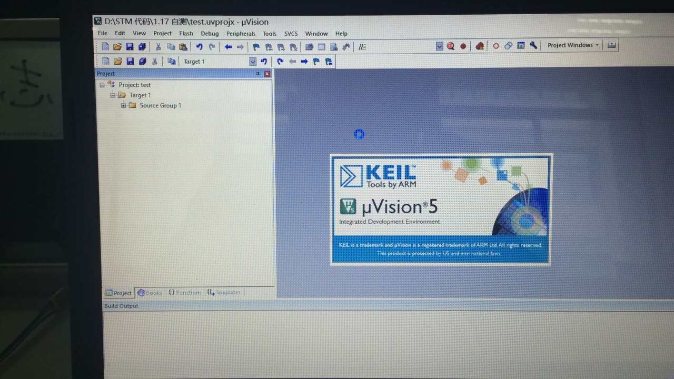The width and height of the screenshot is (674, 379).
Task: Save the current file using top toolbar
Action: coord(130,47)
